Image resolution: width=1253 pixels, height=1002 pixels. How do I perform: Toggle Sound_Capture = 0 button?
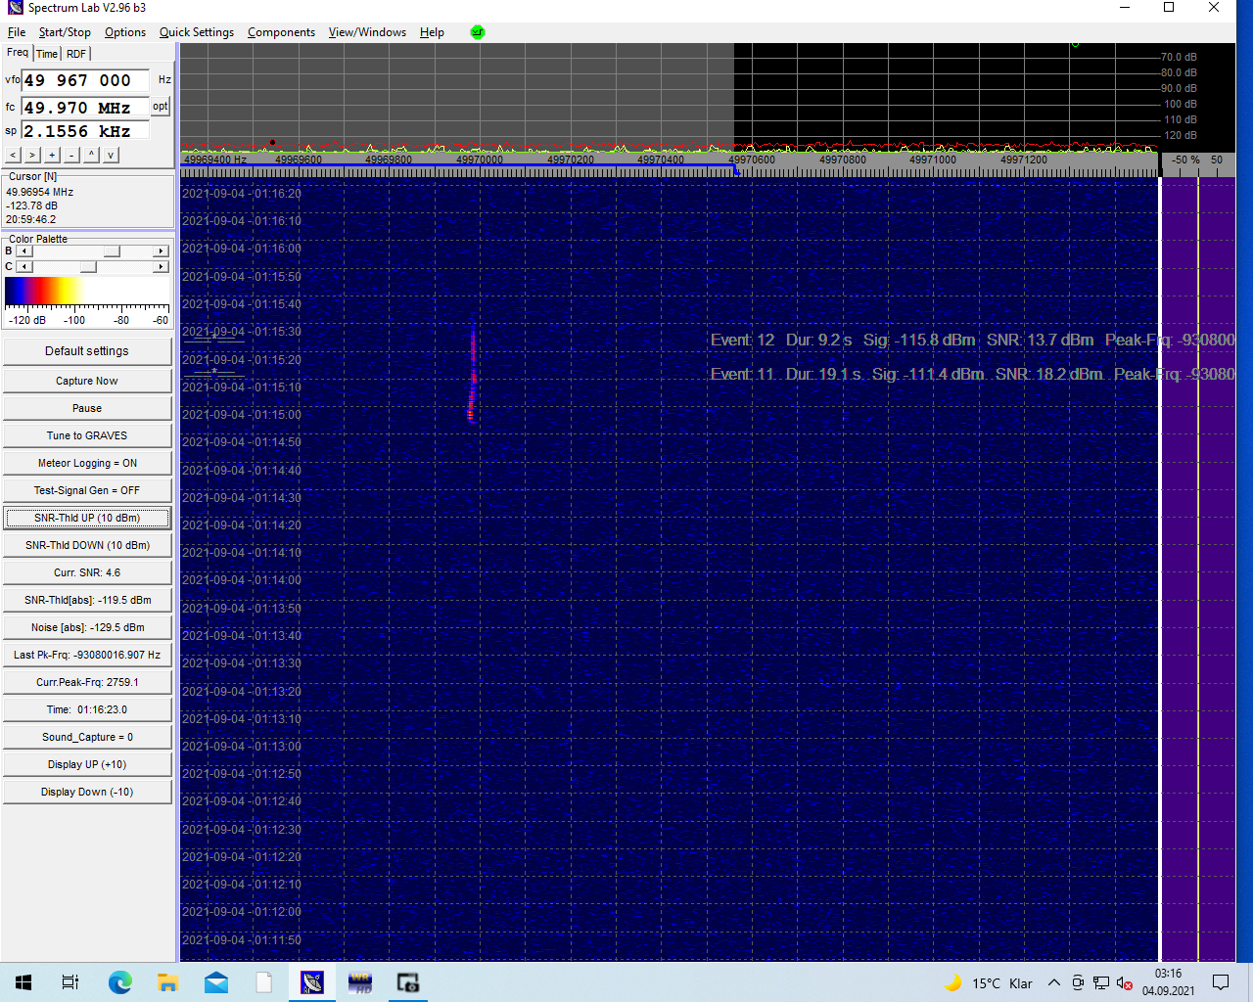pyautogui.click(x=87, y=737)
